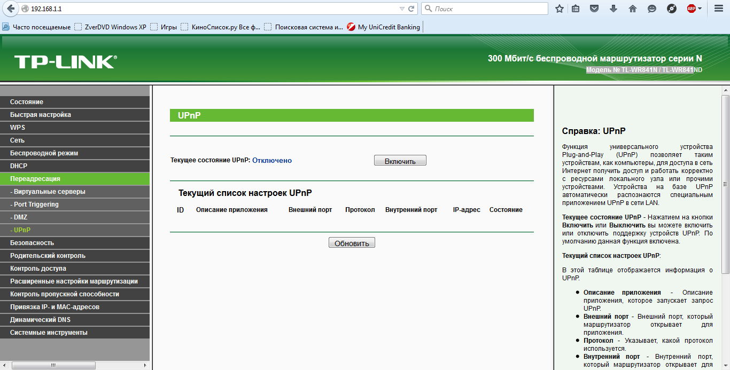Click the sidebar scroll-right arrow
The height and width of the screenshot is (370, 730).
click(x=146, y=366)
